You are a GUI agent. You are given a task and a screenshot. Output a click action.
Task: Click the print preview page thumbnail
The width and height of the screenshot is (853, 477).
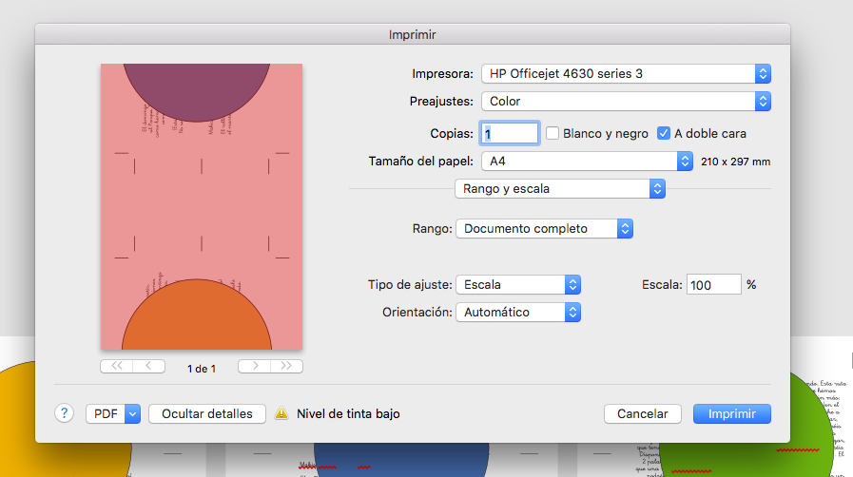tap(202, 206)
